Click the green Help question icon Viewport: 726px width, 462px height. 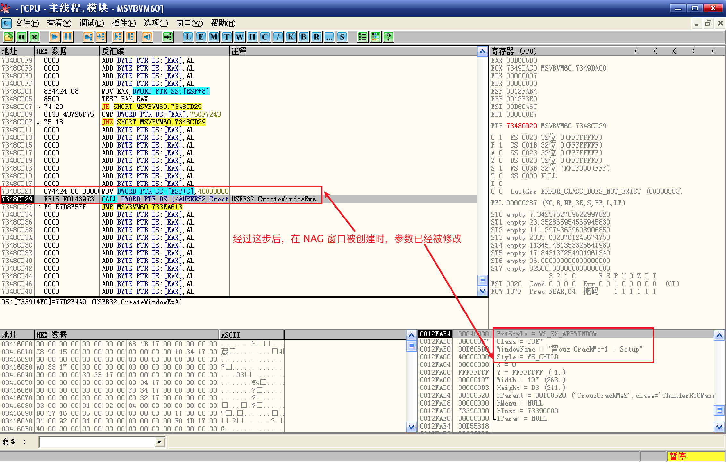(388, 37)
